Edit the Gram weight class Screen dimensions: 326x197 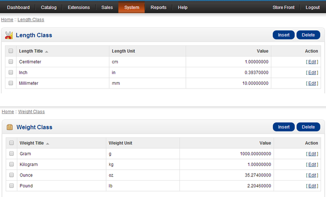[x=312, y=154]
